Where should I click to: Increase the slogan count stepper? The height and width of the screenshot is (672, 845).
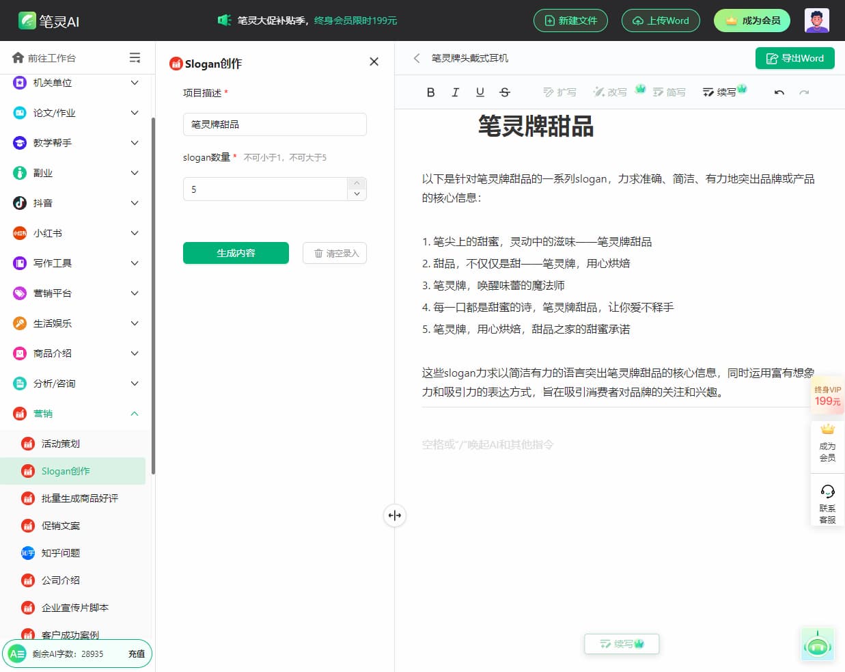pyautogui.click(x=357, y=183)
